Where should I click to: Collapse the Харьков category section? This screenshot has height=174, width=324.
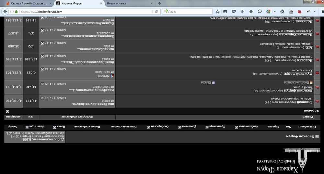(x=7, y=111)
